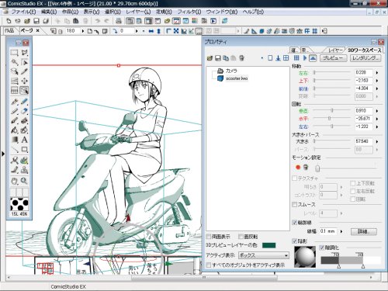Image resolution: width=388 pixels, height=291 pixels.
Task: Open arrow beside 回転 水平 value field
Action: click(x=377, y=119)
